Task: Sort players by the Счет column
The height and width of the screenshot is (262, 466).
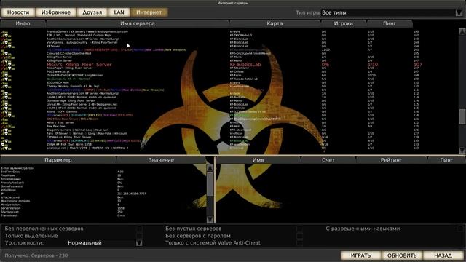Action: pos(328,160)
